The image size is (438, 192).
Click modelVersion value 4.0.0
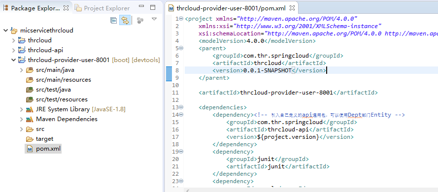(x=255, y=41)
